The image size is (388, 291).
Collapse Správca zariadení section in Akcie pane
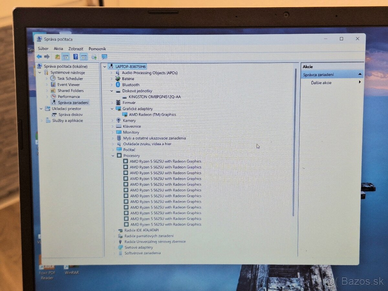pos(360,74)
